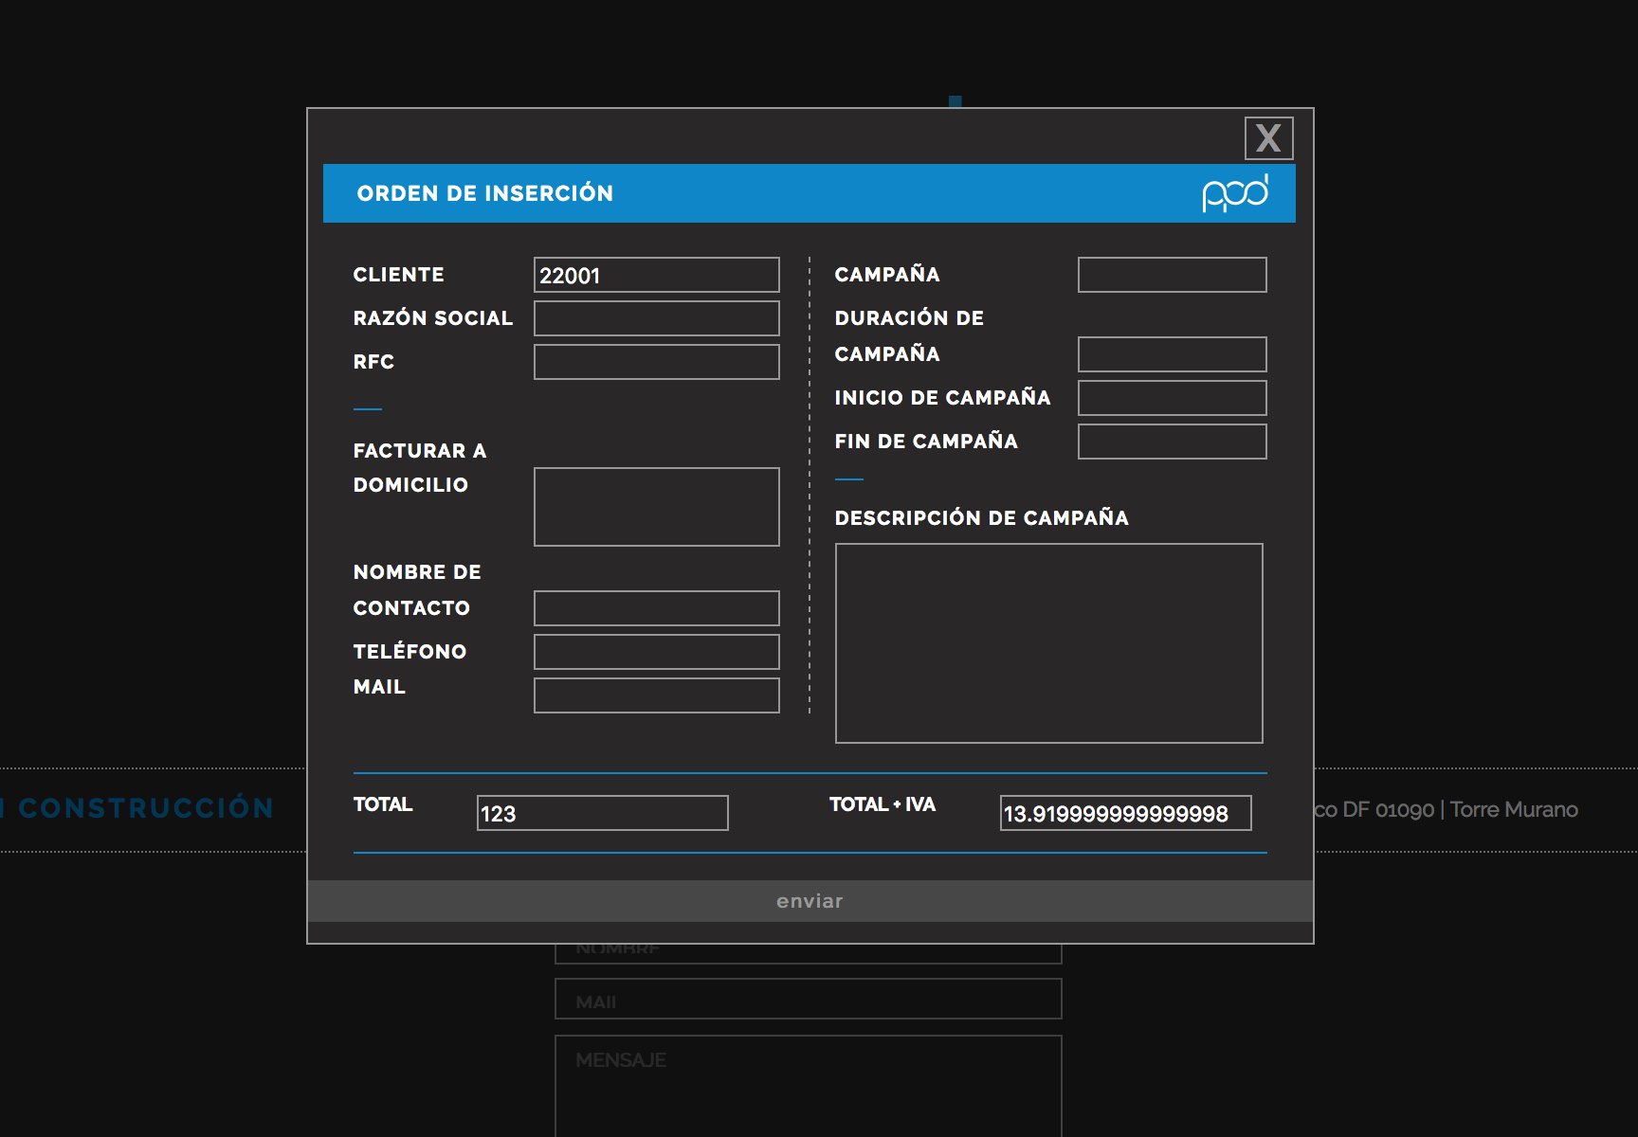Select the RFC text field
1638x1137 pixels.
coord(656,362)
